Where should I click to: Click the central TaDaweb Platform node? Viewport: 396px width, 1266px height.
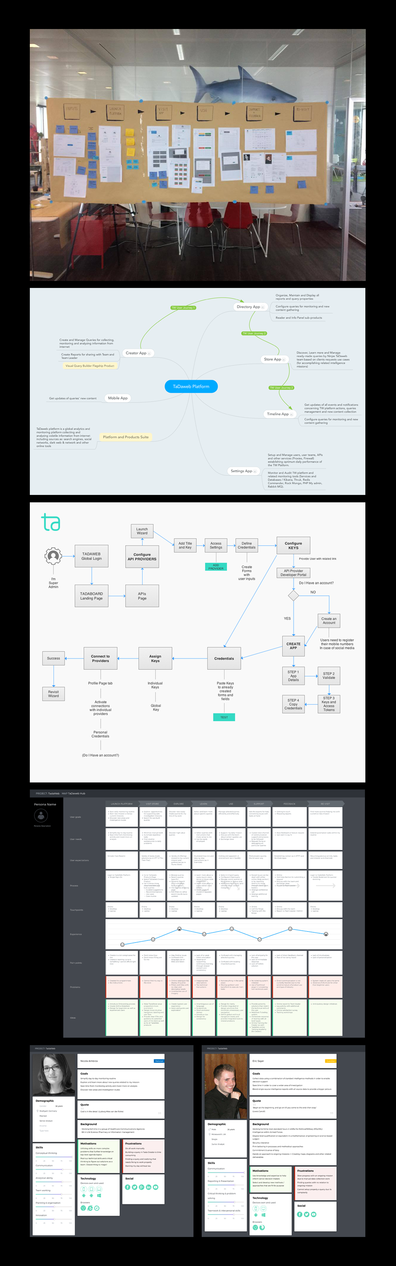[191, 387]
